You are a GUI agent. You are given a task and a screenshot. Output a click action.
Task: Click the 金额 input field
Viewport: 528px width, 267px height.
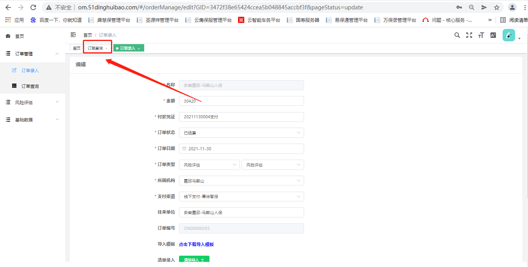tap(241, 101)
